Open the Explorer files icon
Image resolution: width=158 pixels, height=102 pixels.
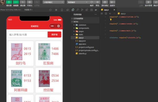(73, 10)
